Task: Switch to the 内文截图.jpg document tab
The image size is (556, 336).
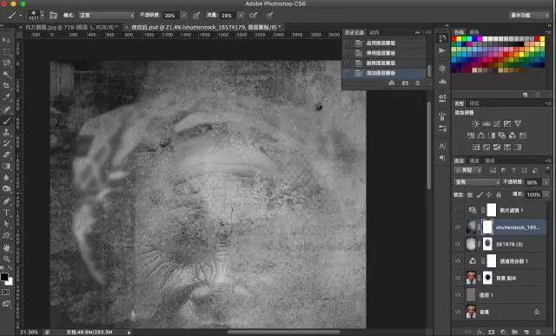Action: (70, 27)
